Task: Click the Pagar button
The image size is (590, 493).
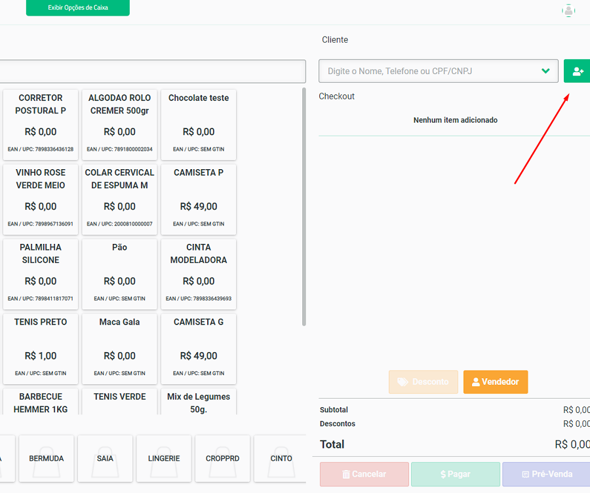Action: point(456,474)
